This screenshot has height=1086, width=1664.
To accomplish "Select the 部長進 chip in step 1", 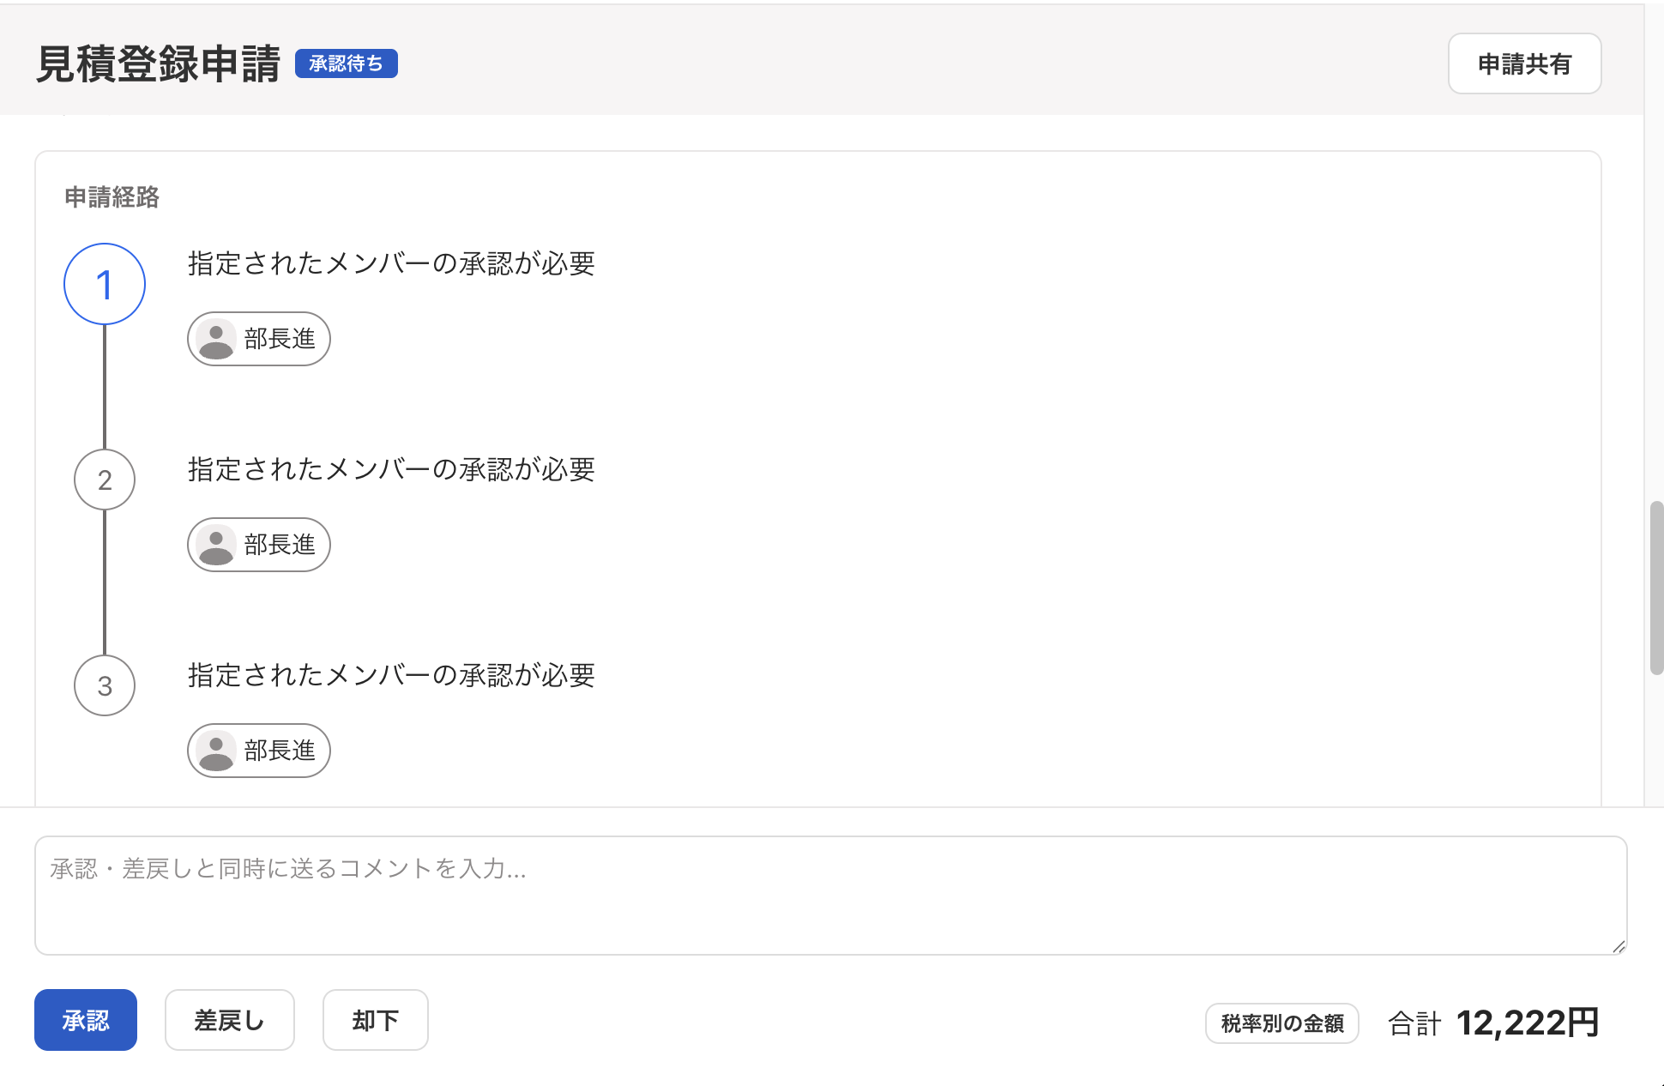I will 259,339.
